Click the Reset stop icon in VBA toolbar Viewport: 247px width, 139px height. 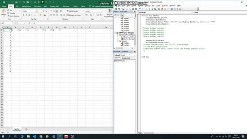[x=152, y=9]
